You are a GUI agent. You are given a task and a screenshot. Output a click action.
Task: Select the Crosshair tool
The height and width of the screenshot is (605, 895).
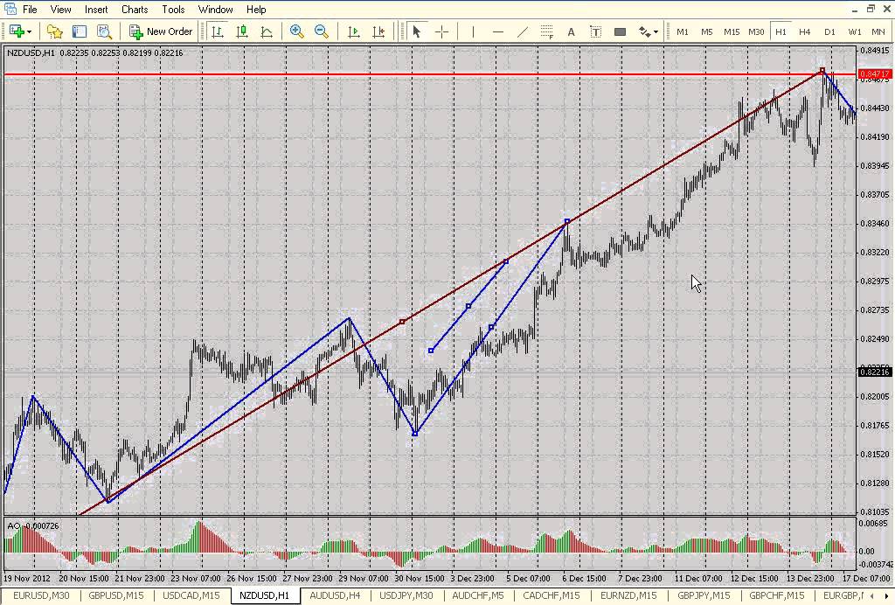[441, 31]
